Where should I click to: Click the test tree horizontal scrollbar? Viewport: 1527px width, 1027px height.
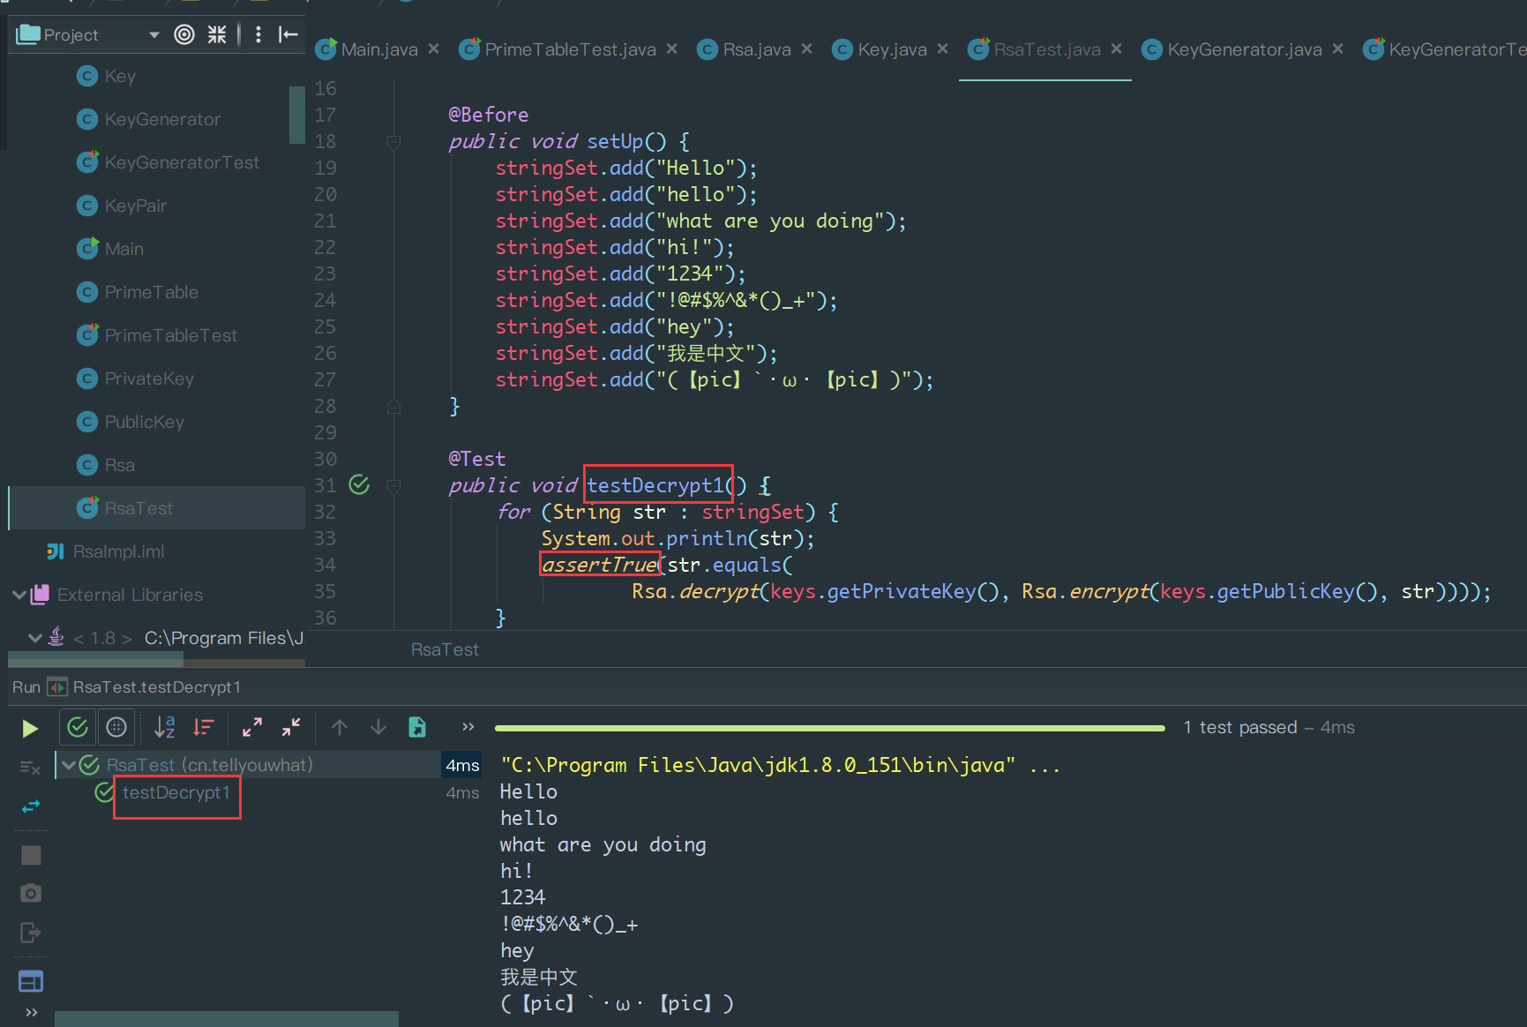[x=227, y=1018]
